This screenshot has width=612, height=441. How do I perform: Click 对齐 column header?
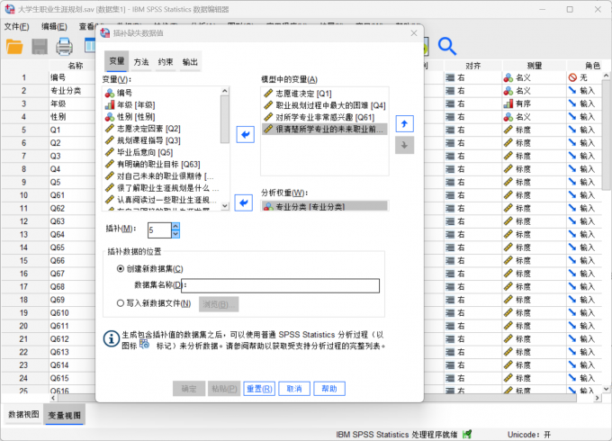pyautogui.click(x=473, y=66)
